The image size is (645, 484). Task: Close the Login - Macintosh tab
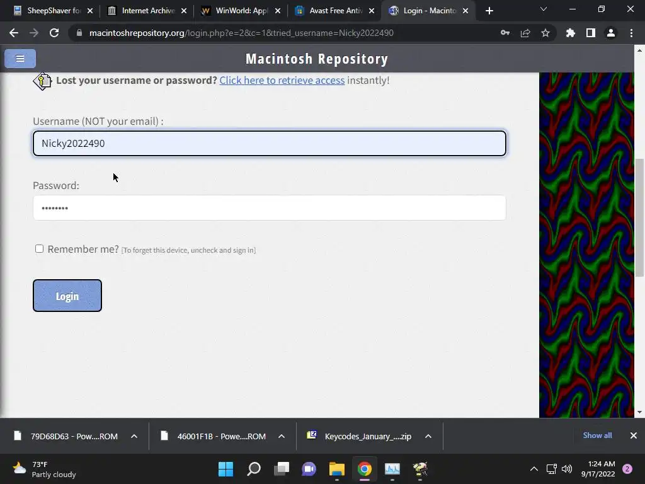coord(465,11)
